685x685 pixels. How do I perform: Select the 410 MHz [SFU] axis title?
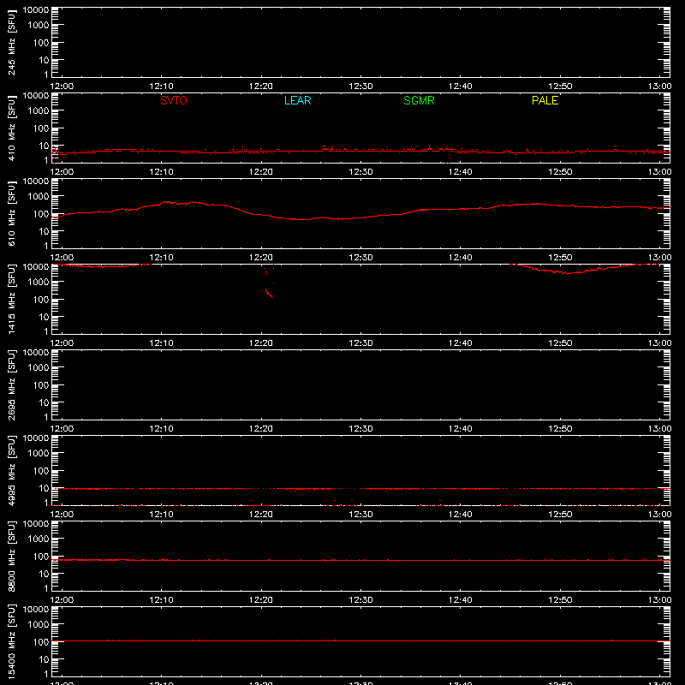pyautogui.click(x=11, y=128)
